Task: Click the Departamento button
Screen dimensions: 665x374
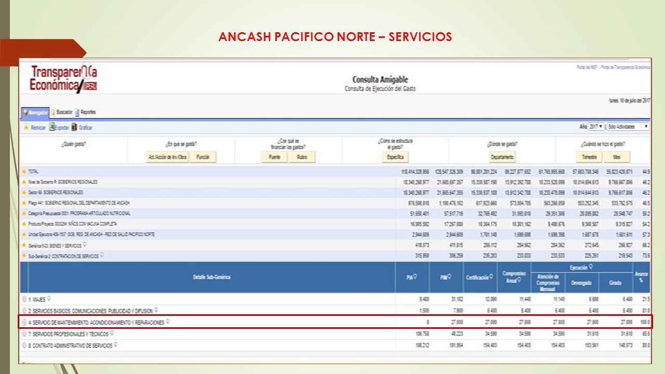Action: [x=502, y=157]
